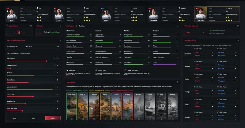Viewport: 245px width, 128px height.
Task: Select the Ancient map thumbnail
Action: point(139,106)
